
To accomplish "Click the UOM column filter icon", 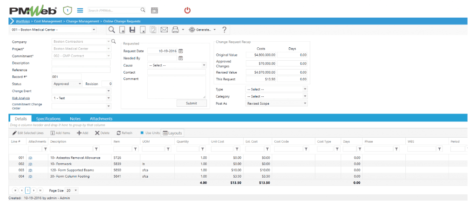I will pyautogui.click(x=168, y=149).
